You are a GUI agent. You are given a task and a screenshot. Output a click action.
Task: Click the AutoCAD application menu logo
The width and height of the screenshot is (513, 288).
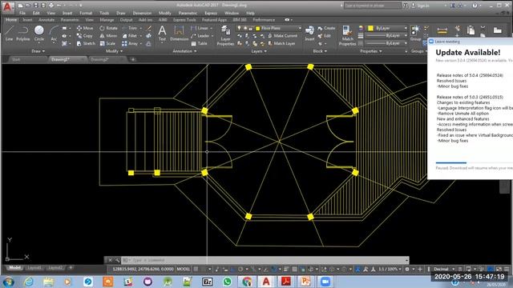(7, 7)
